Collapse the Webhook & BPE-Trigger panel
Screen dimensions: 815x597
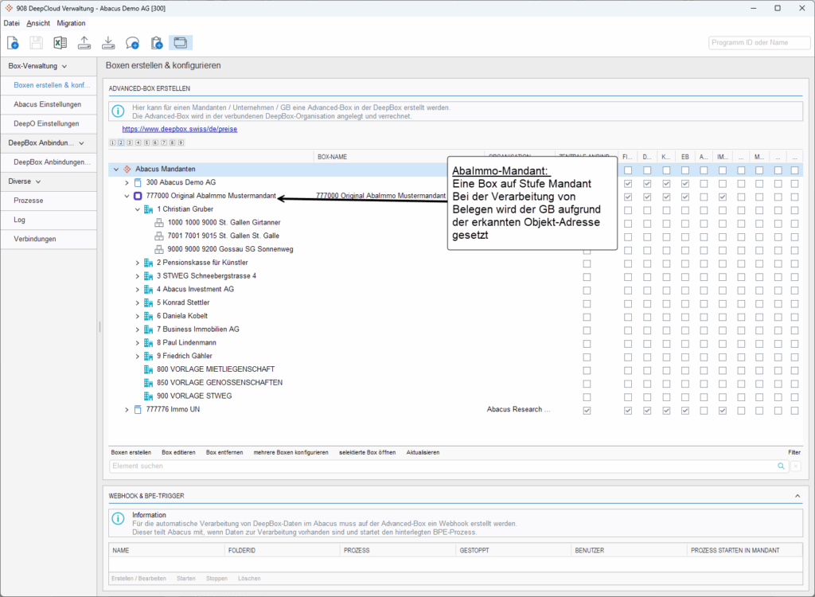pyautogui.click(x=797, y=496)
